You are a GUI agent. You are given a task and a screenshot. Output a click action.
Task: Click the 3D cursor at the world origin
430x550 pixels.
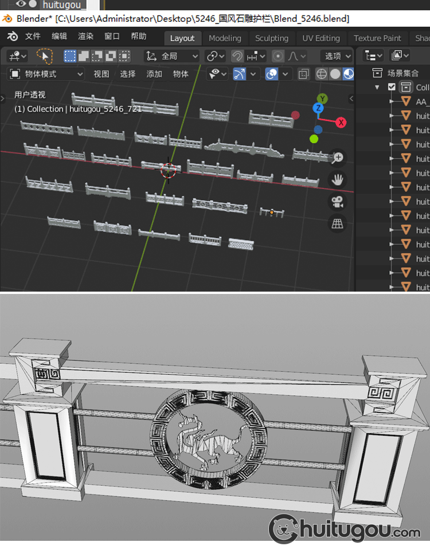click(x=168, y=171)
